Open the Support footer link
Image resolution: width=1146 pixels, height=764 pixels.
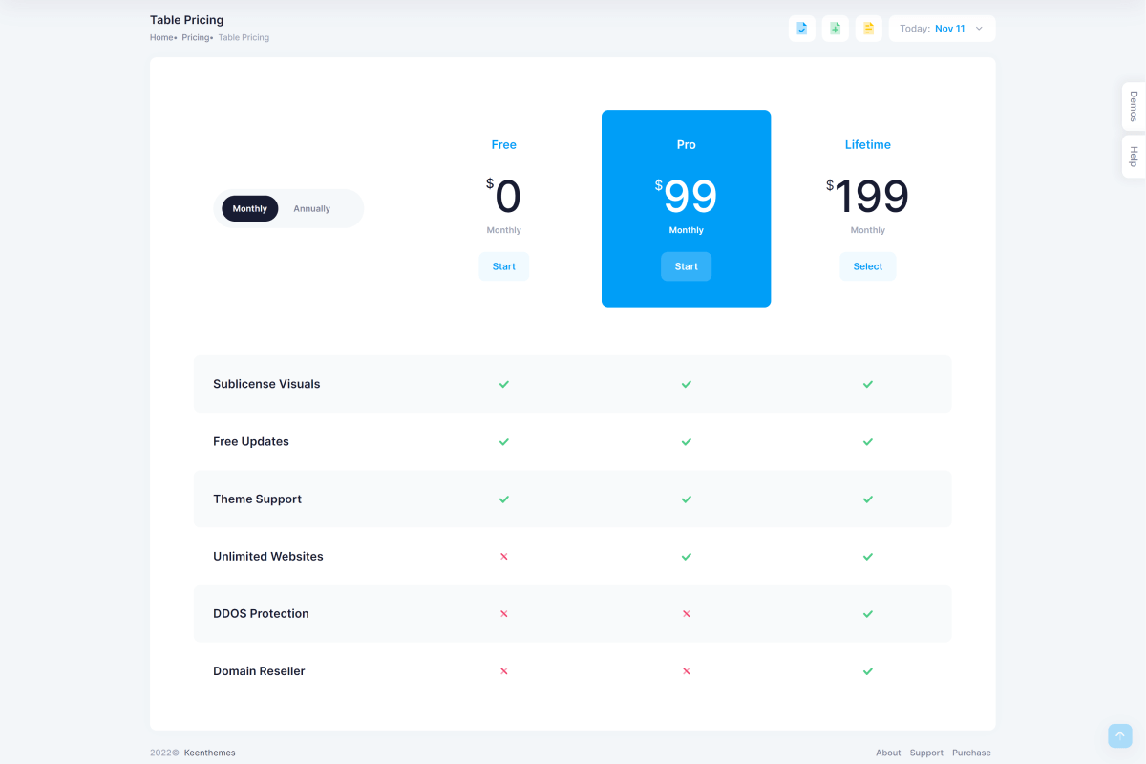click(925, 753)
